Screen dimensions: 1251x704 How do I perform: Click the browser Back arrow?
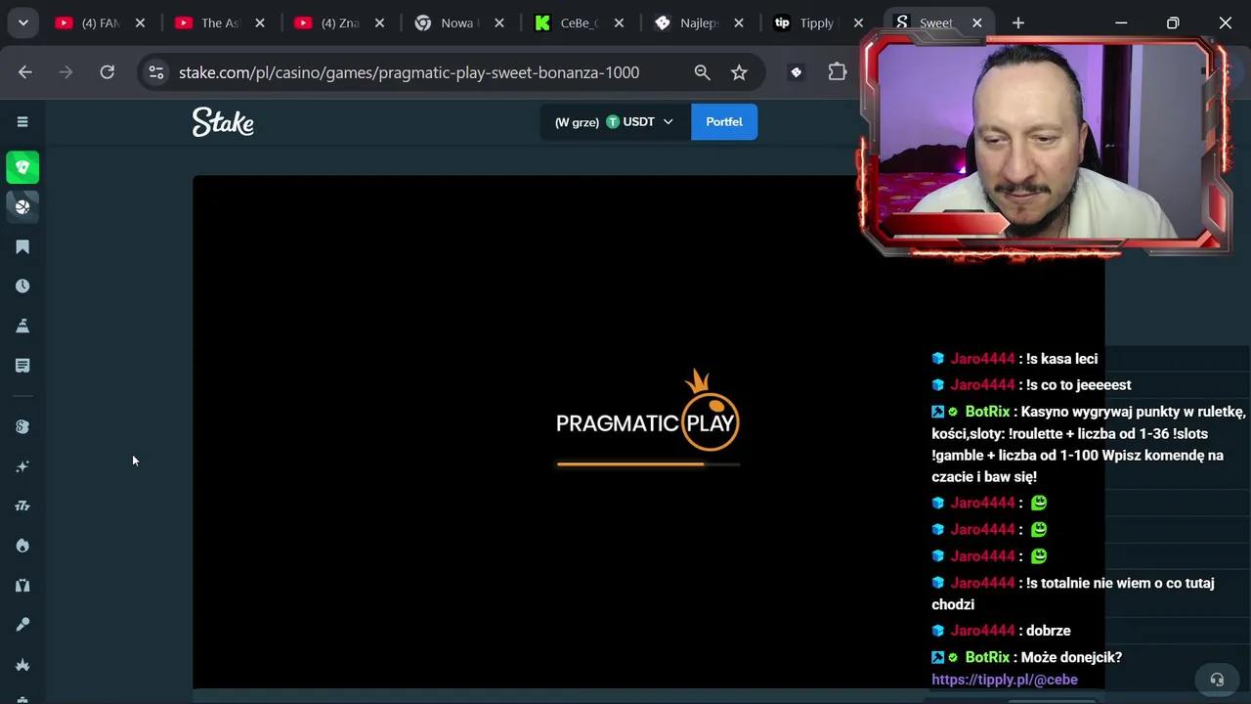pyautogui.click(x=25, y=72)
